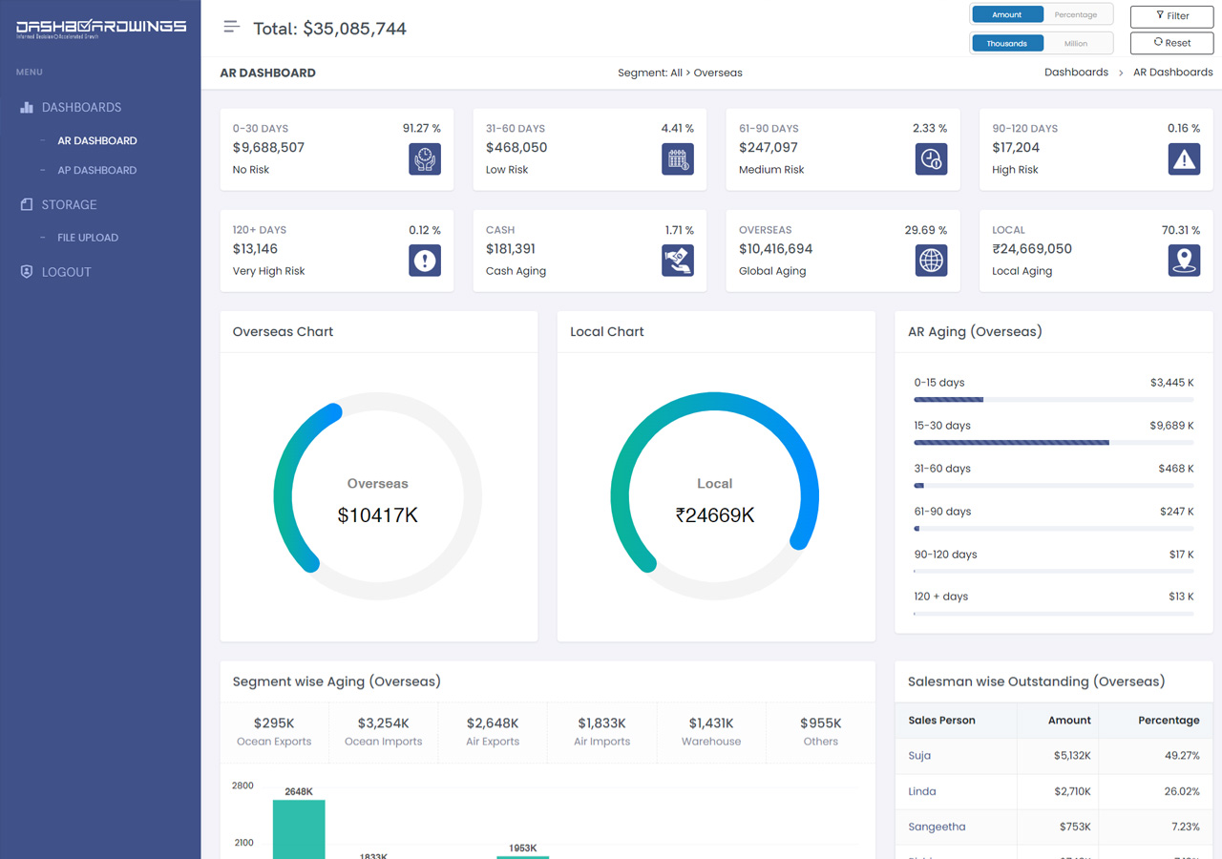
Task: Click the 61-90 Days clock alert icon
Action: tap(931, 159)
